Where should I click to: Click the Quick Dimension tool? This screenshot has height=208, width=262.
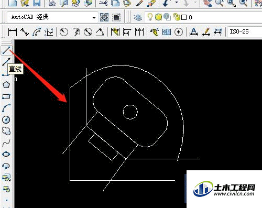point(115,32)
